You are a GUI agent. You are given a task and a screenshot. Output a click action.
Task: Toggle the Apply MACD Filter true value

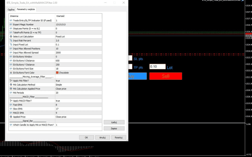79,101
